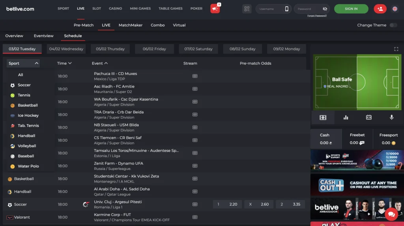Viewport: 404px width, 226px height.
Task: Collapse the Sport filter dropdown
Action: (23, 63)
